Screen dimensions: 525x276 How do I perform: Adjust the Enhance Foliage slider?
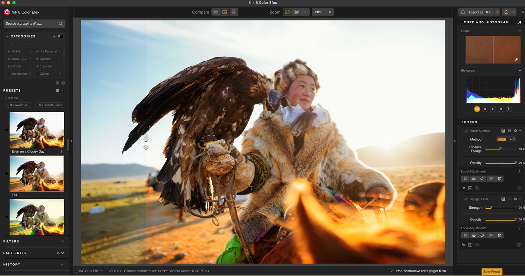500,149
